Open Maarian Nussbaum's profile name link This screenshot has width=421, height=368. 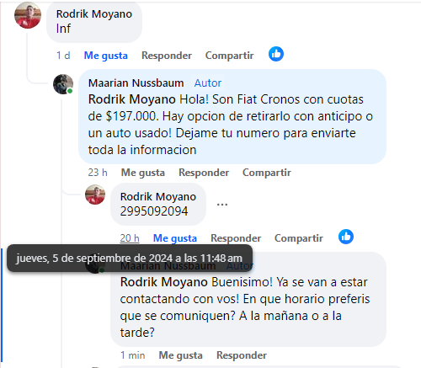click(x=136, y=83)
